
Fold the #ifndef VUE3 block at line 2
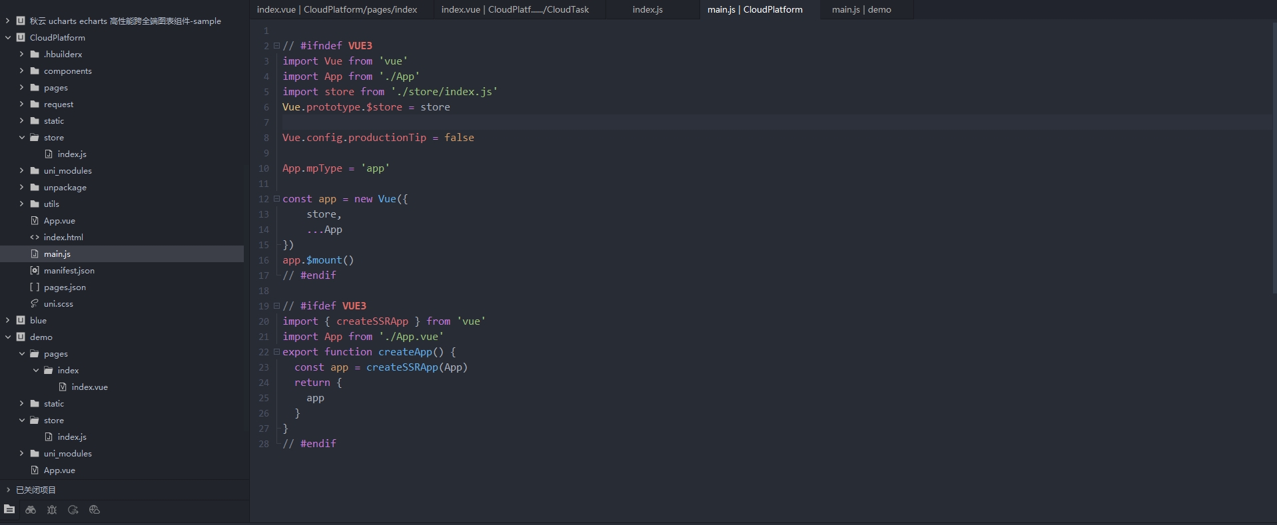point(276,46)
